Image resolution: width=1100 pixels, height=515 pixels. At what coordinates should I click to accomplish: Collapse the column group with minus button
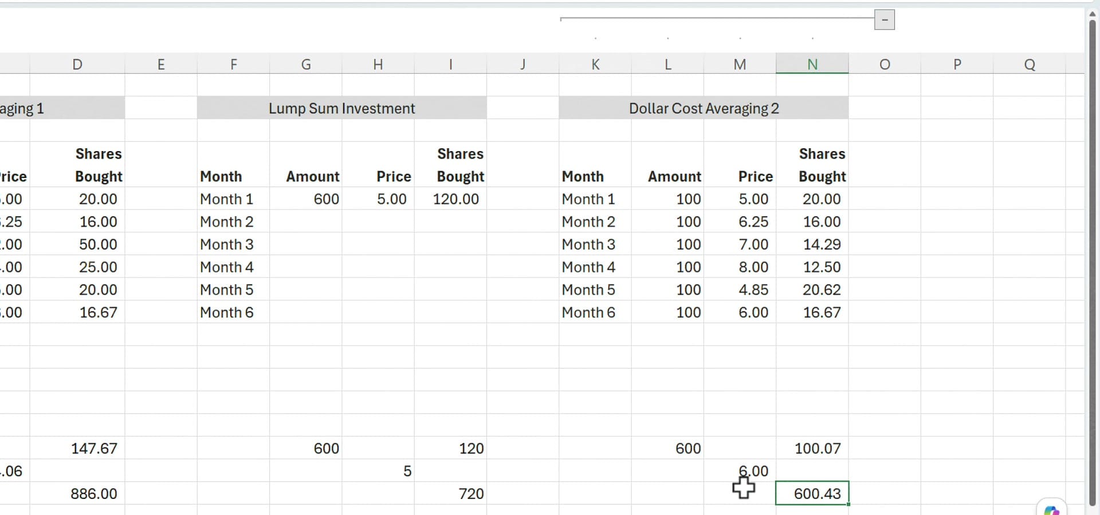click(x=885, y=20)
